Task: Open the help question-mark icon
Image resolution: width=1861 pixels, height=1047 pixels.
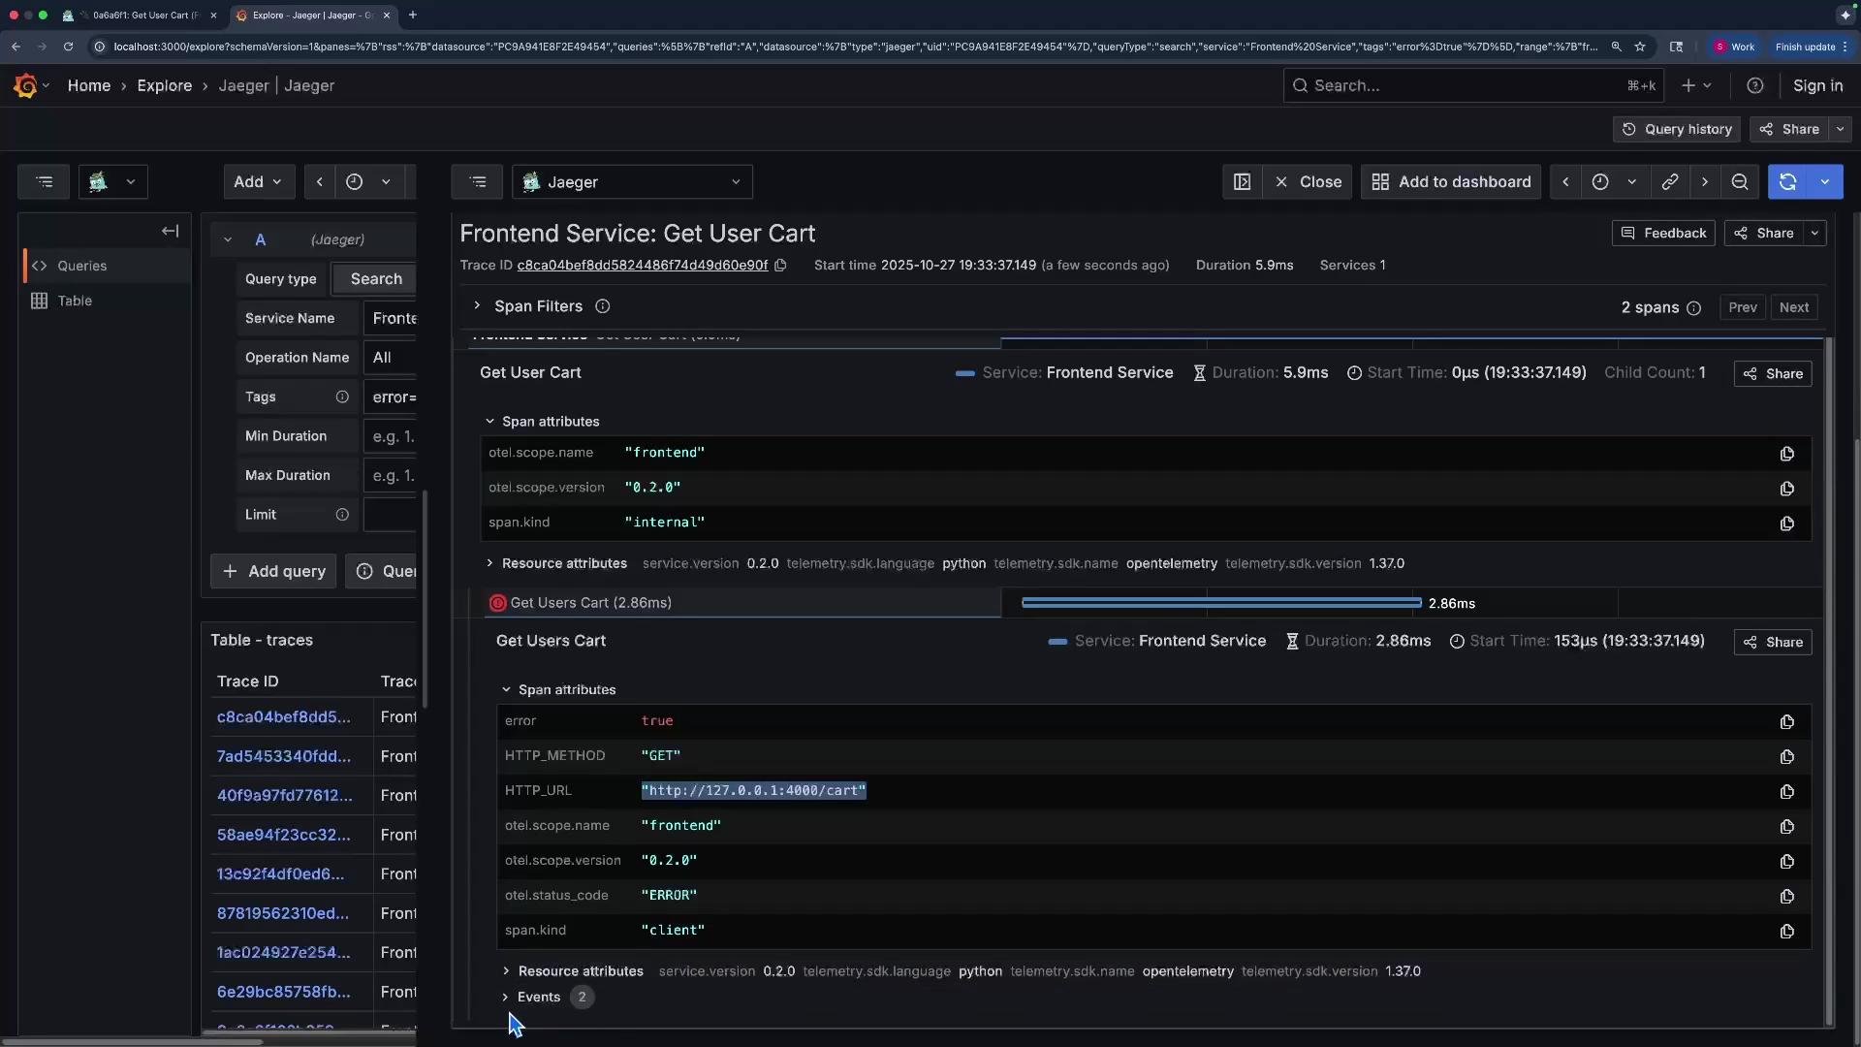Action: coord(1754,85)
